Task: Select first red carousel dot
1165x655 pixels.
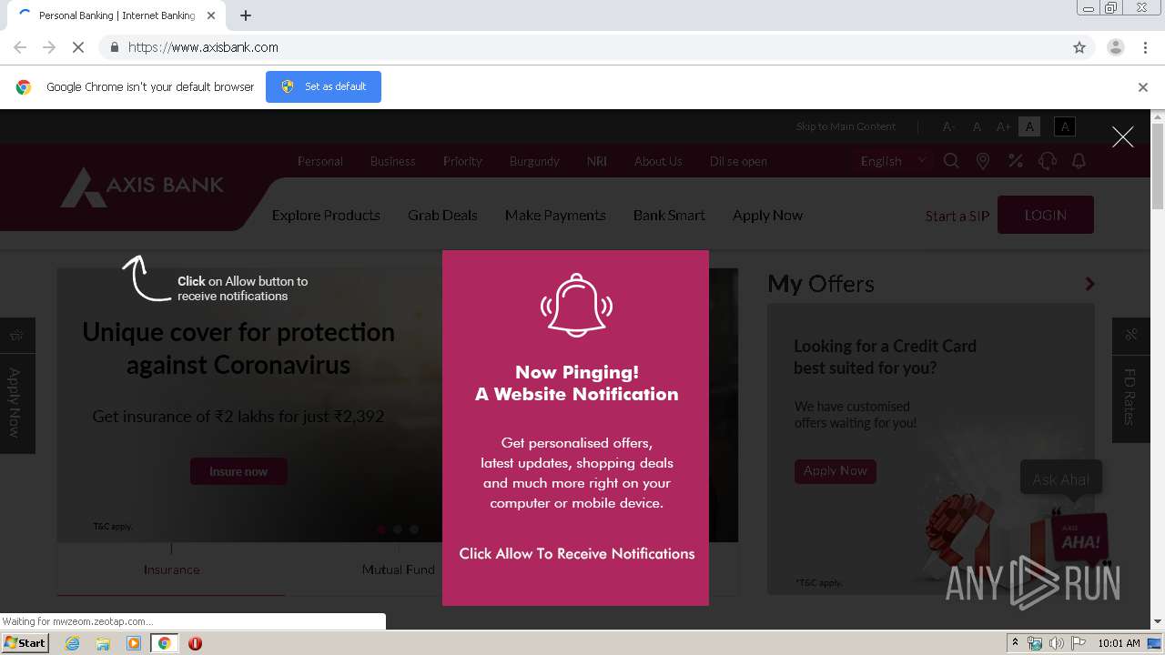Action: click(381, 529)
